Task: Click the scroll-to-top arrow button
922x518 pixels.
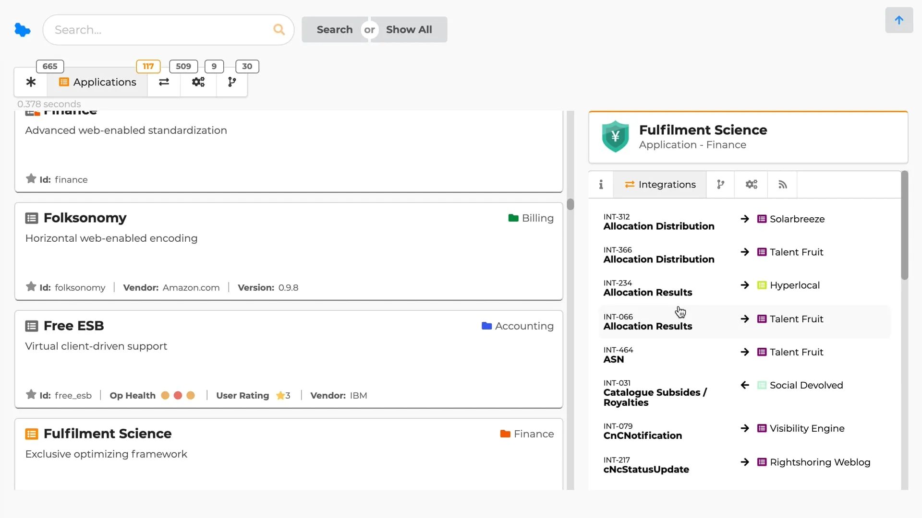Action: coord(899,20)
